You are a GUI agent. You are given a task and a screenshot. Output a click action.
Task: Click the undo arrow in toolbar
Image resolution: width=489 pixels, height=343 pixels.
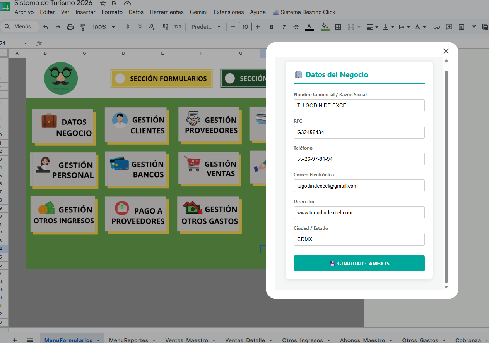pyautogui.click(x=46, y=27)
